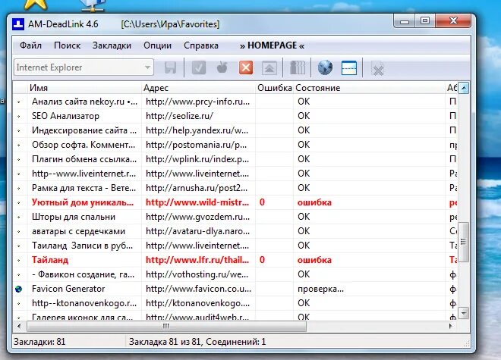The height and width of the screenshot is (360, 501).
Task: Click the ошибка status in Тайланд row
Action: 314,260
